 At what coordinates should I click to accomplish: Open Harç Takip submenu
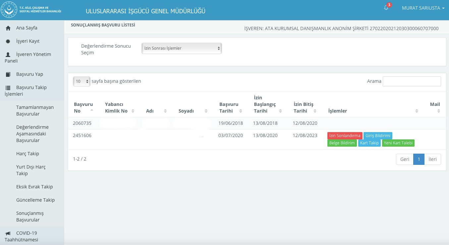[x=28, y=154]
